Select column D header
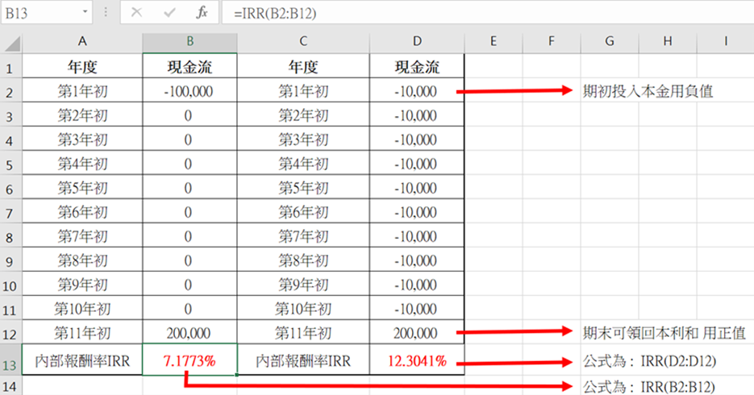The width and height of the screenshot is (754, 395). point(417,42)
